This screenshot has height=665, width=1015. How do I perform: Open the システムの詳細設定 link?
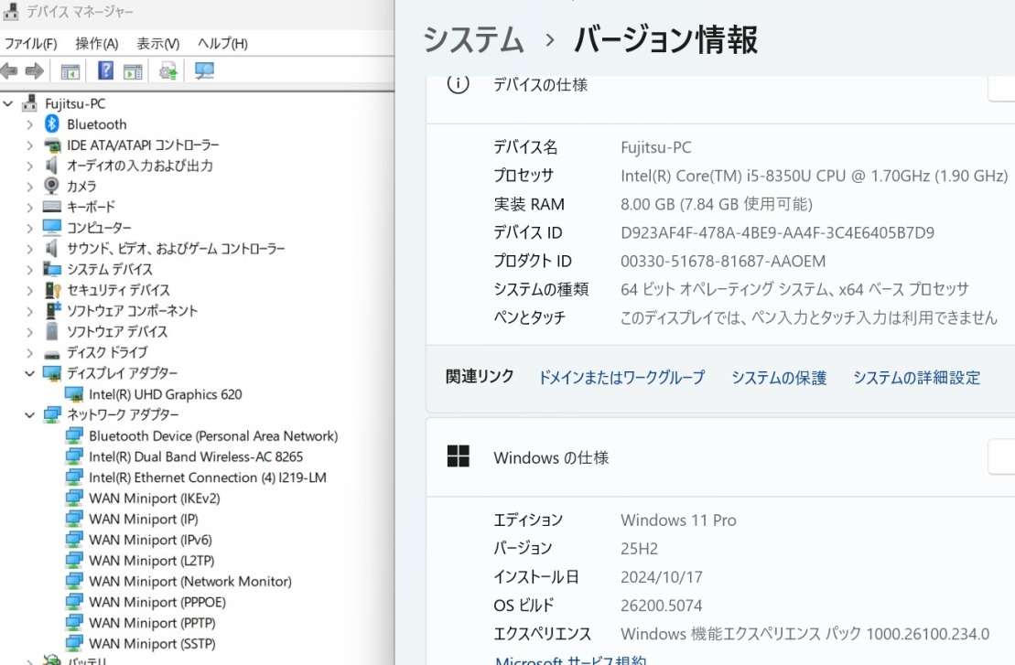916,377
